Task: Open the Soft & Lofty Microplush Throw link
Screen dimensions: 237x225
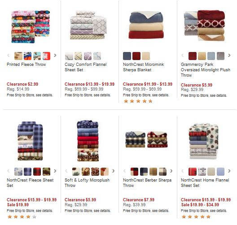Action: pos(87,183)
